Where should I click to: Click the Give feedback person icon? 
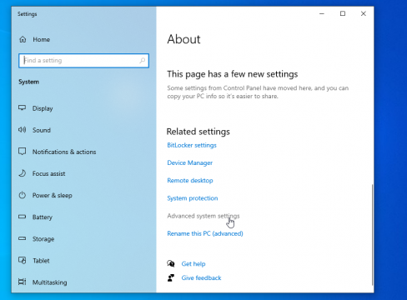171,277
